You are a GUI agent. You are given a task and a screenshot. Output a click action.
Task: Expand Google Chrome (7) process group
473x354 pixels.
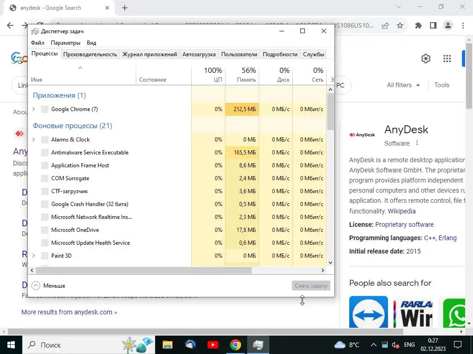click(34, 109)
